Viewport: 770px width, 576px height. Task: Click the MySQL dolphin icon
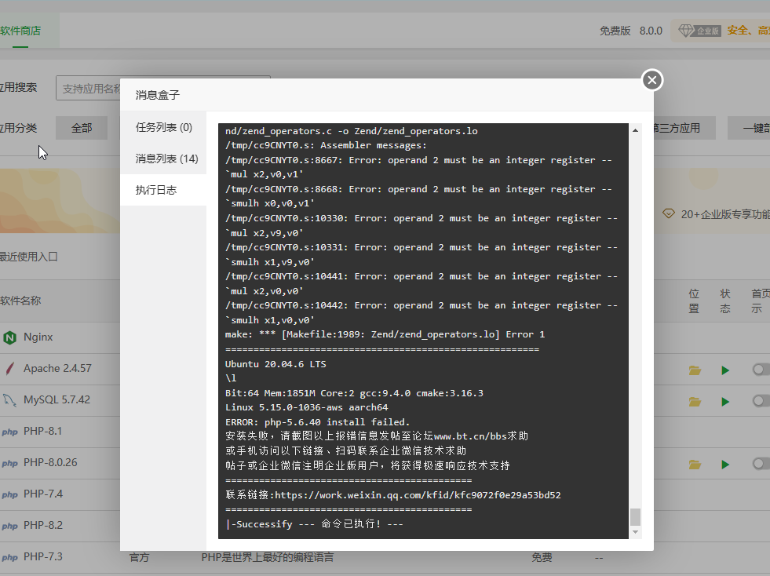click(9, 400)
